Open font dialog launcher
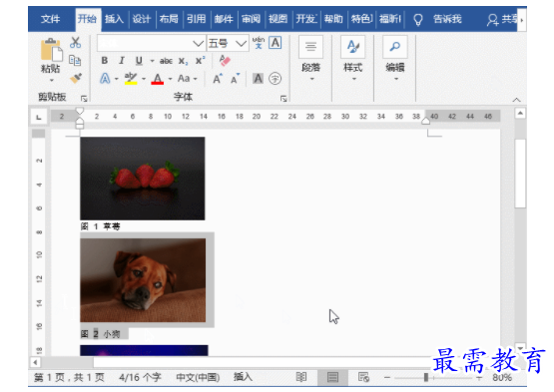554x392 pixels. (x=283, y=99)
